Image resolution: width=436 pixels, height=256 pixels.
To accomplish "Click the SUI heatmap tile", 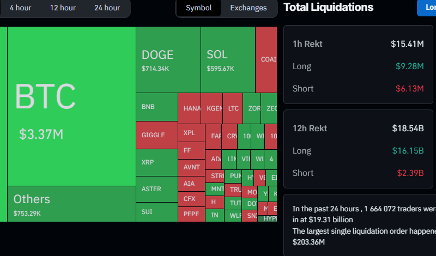I will pos(156,212).
